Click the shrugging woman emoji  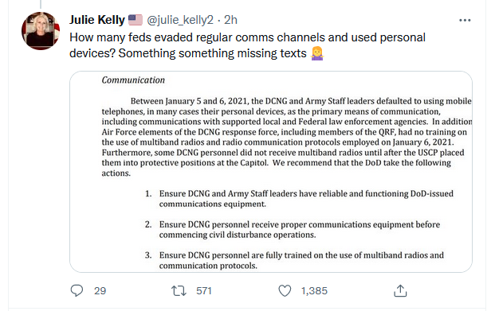coord(317,53)
